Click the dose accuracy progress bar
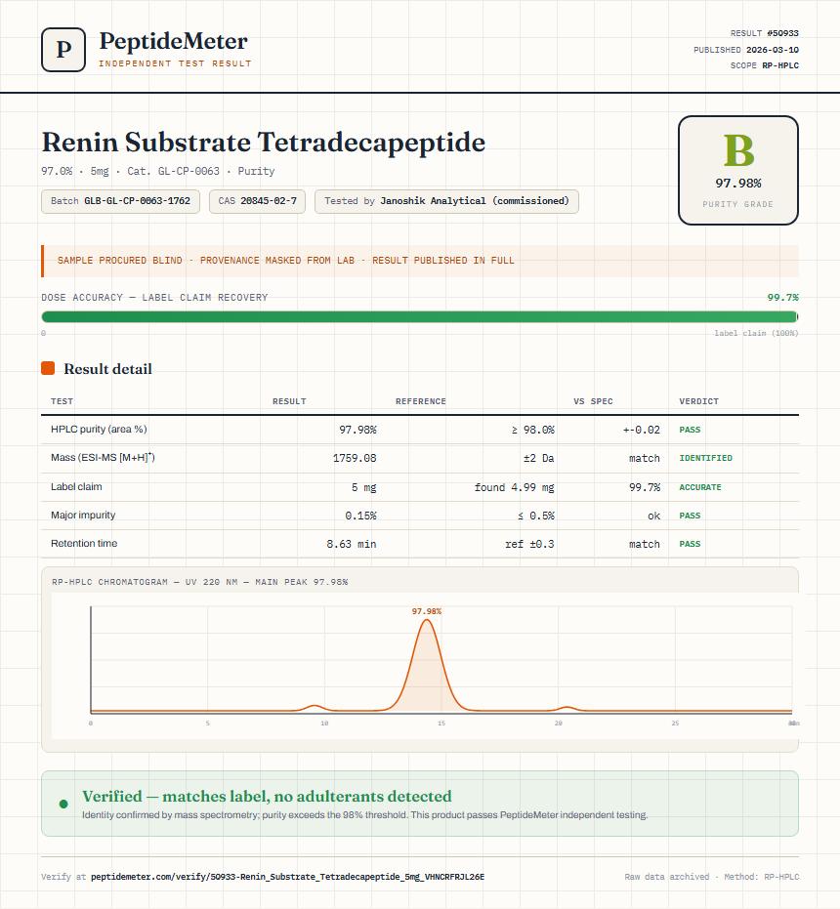The width and height of the screenshot is (840, 909). (420, 316)
